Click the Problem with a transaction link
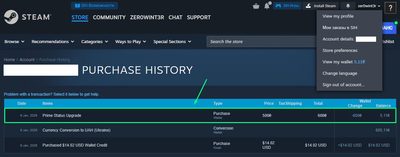Image resolution: width=400 pixels, height=157 pixels. [51, 94]
